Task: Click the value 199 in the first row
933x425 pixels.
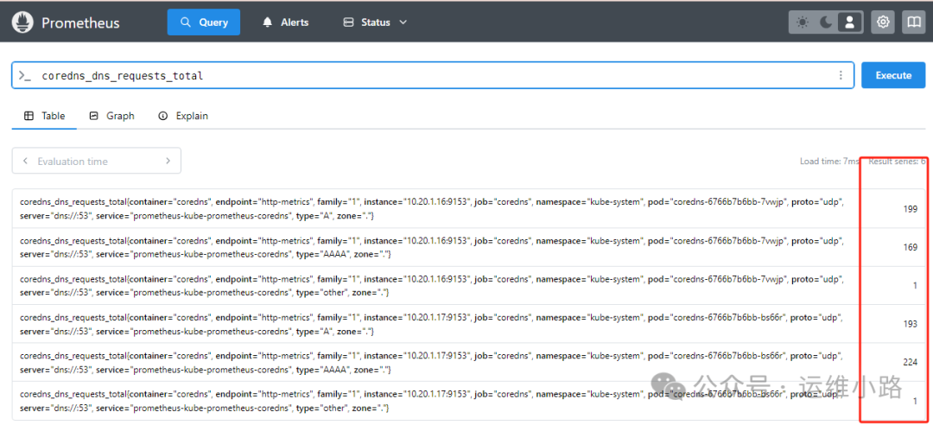Action: click(x=910, y=209)
